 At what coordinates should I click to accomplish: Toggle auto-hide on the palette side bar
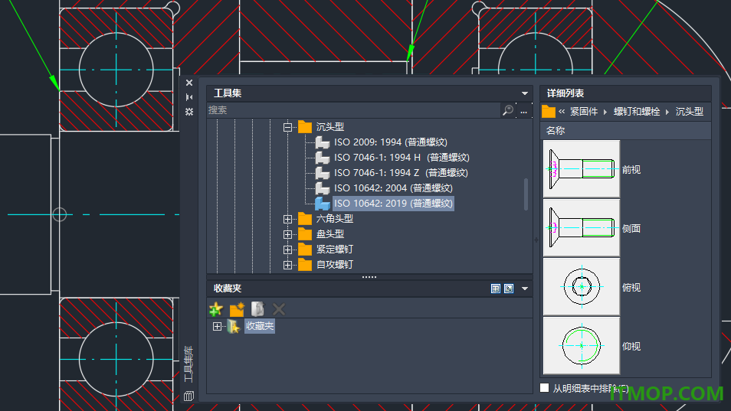[188, 97]
